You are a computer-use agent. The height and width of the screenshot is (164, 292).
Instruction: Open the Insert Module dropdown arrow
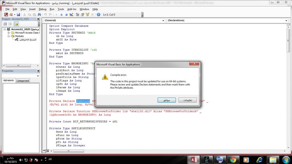[15, 15]
